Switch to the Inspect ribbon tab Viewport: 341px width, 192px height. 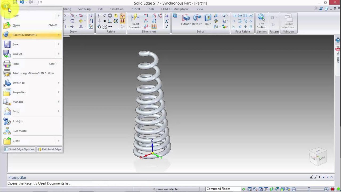[135, 9]
